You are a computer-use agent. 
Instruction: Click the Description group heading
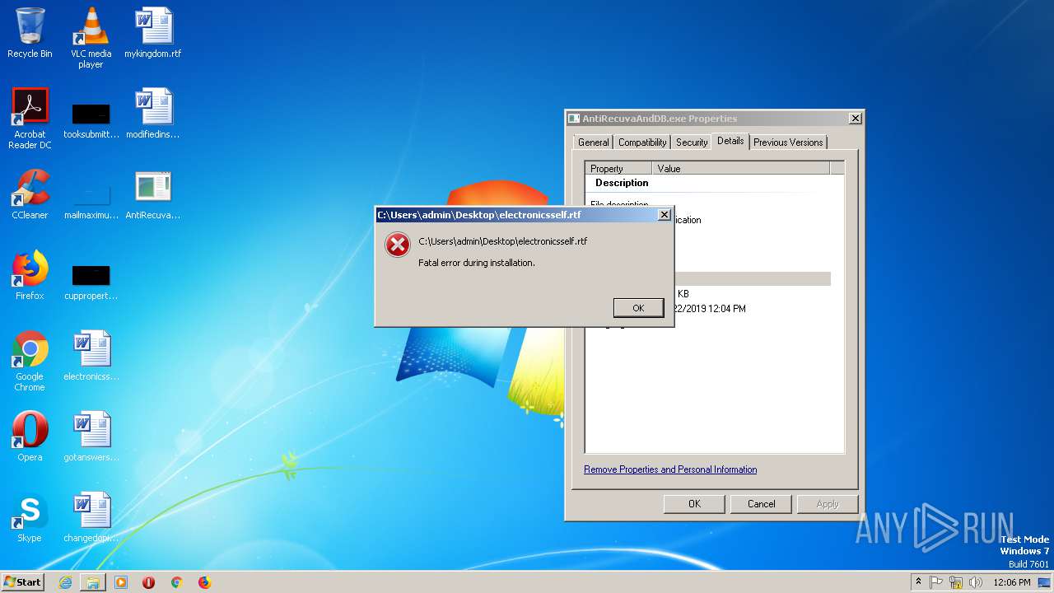[x=622, y=183]
